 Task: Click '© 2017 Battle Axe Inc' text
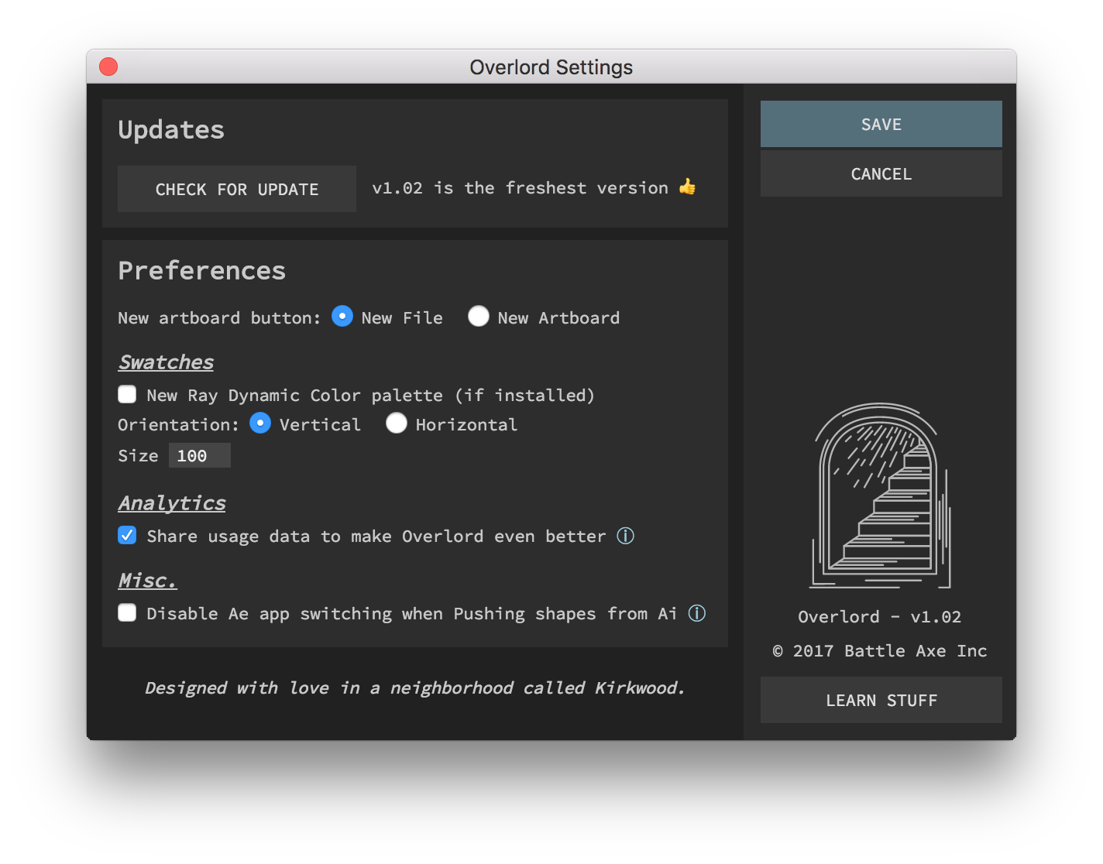click(880, 651)
